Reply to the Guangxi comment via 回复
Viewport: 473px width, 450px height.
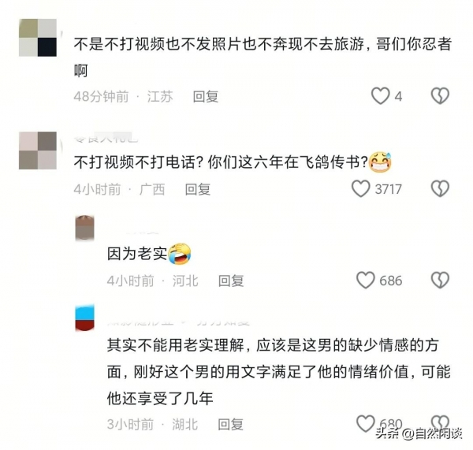pyautogui.click(x=198, y=189)
